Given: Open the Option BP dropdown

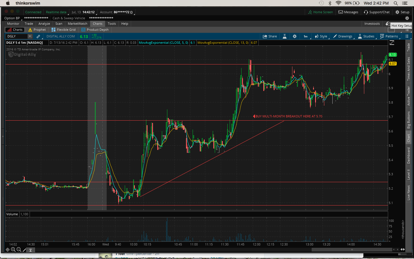Looking at the screenshot, I should [12, 18].
